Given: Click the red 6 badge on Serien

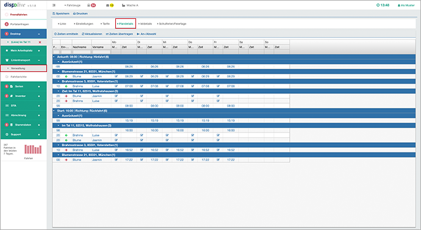Looking at the screenshot, I should coord(7,87).
